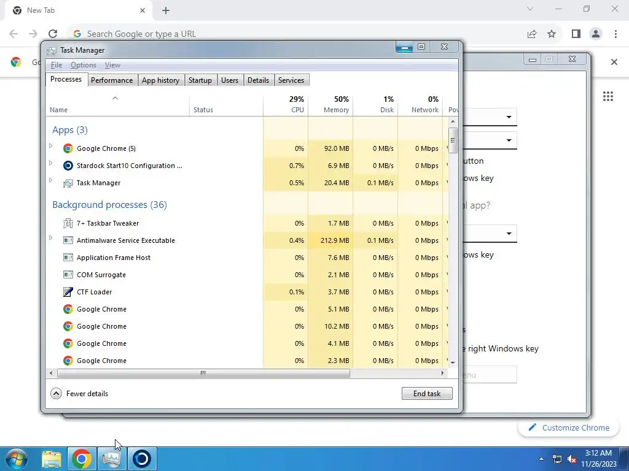Open second dropdown in Start10 window behind

pos(509,140)
